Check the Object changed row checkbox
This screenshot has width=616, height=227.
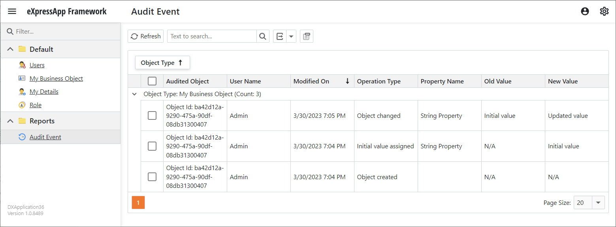pos(152,115)
